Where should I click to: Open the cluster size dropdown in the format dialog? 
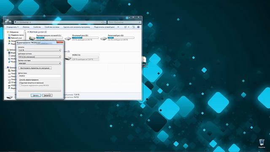coord(39,63)
